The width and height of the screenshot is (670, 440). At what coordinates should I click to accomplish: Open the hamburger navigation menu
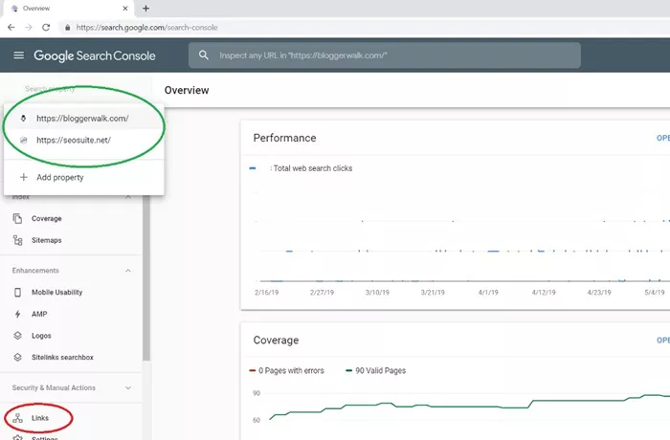[18, 55]
